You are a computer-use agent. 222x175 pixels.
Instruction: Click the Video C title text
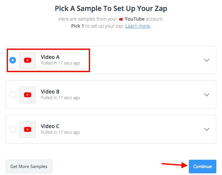[x=50, y=126]
